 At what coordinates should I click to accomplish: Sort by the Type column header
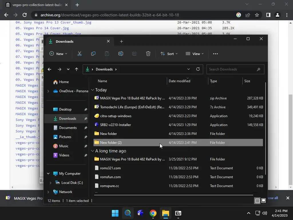click(213, 81)
